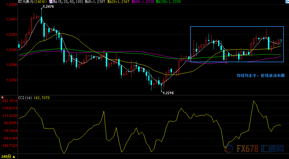The height and width of the screenshot is (159, 289).
Task: Select the <240分> period label in header
Action: (x=40, y=2)
